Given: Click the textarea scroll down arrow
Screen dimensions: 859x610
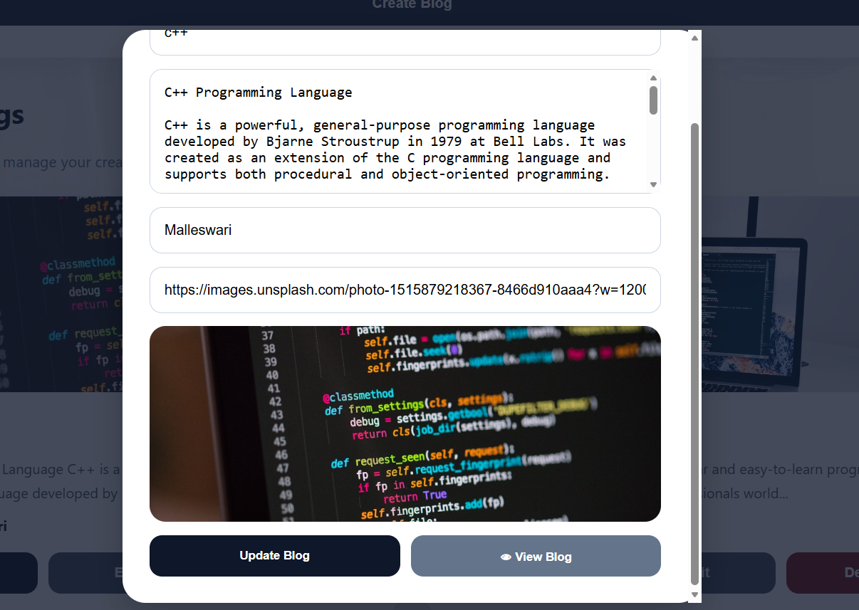Looking at the screenshot, I should (x=653, y=185).
